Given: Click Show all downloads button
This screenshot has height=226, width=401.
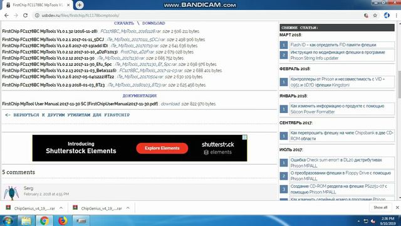Looking at the screenshot, I should [380, 207].
